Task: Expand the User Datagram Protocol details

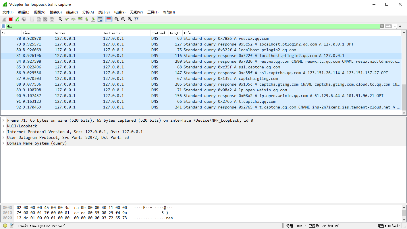Action: pyautogui.click(x=3, y=137)
